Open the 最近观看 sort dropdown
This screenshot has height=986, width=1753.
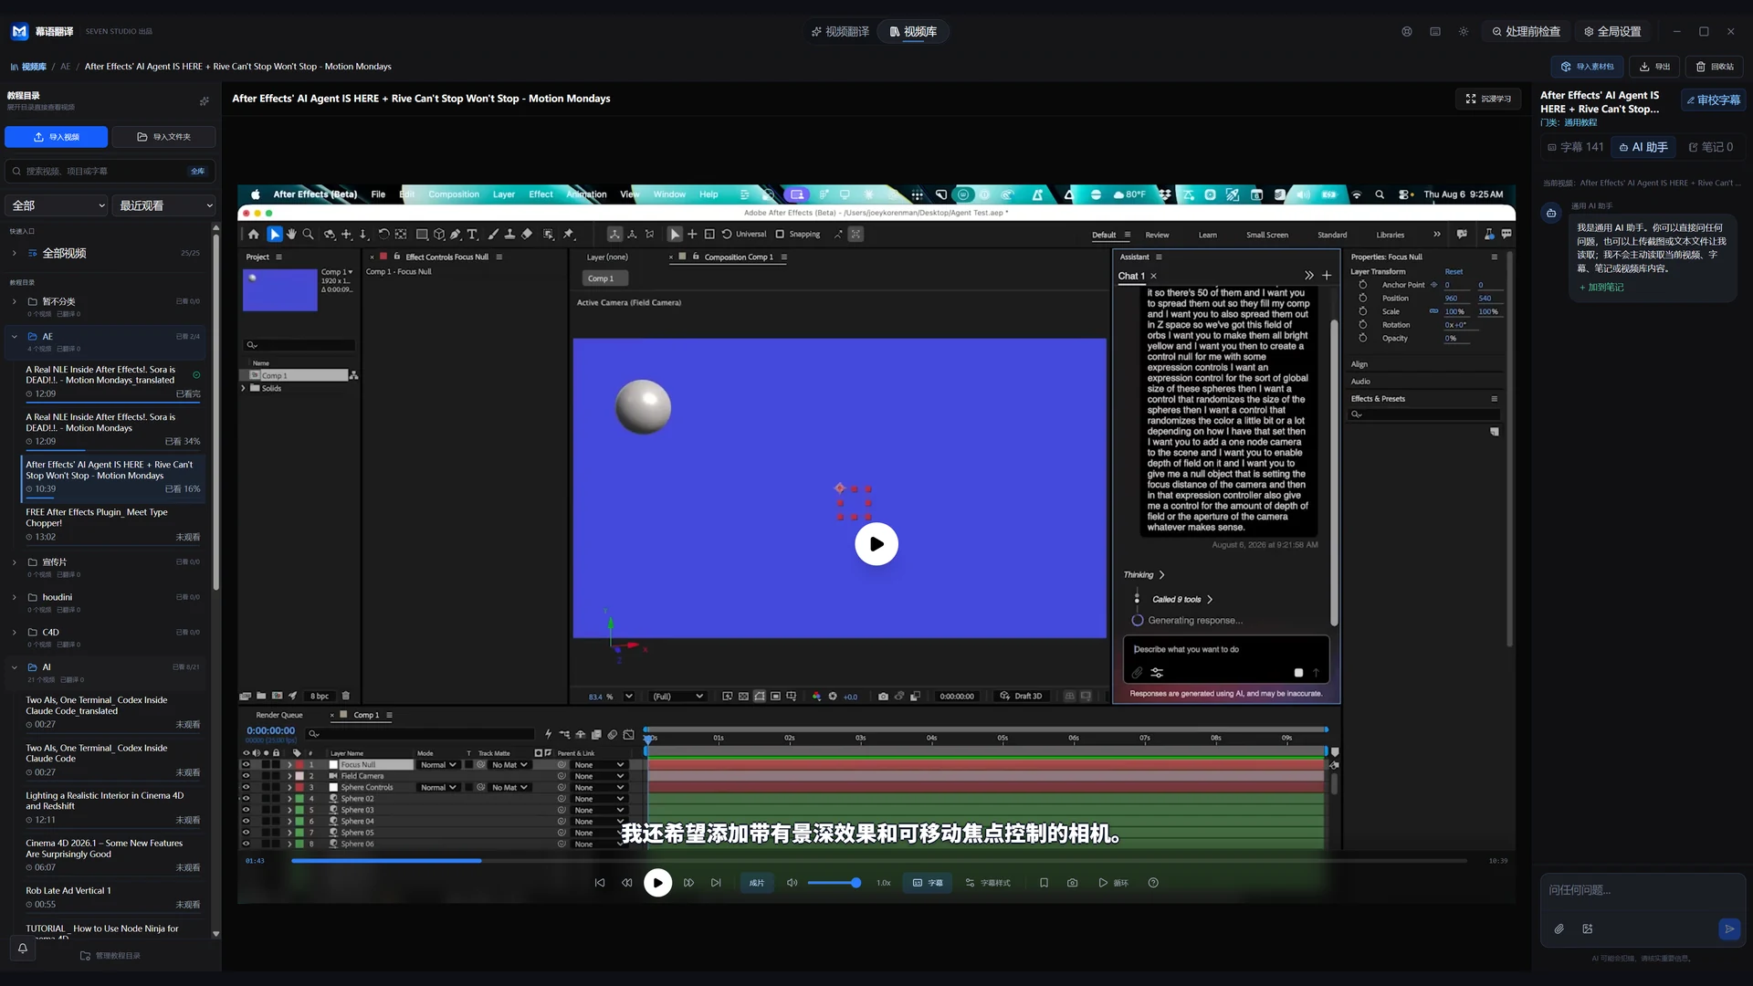coord(164,205)
